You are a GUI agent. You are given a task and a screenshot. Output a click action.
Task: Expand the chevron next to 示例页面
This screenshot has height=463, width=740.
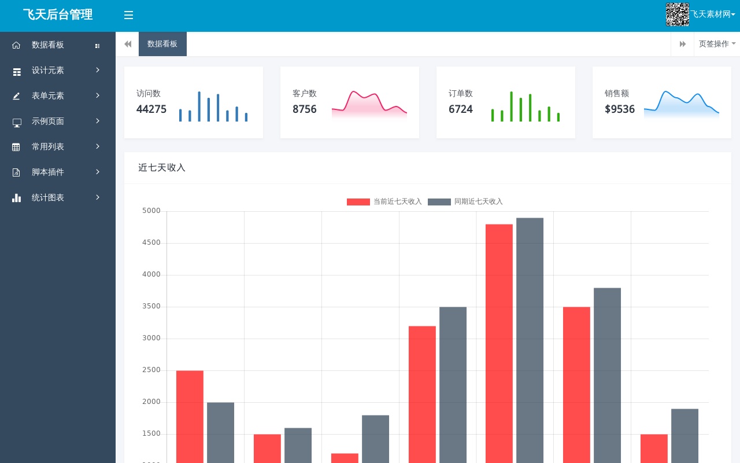coord(98,121)
